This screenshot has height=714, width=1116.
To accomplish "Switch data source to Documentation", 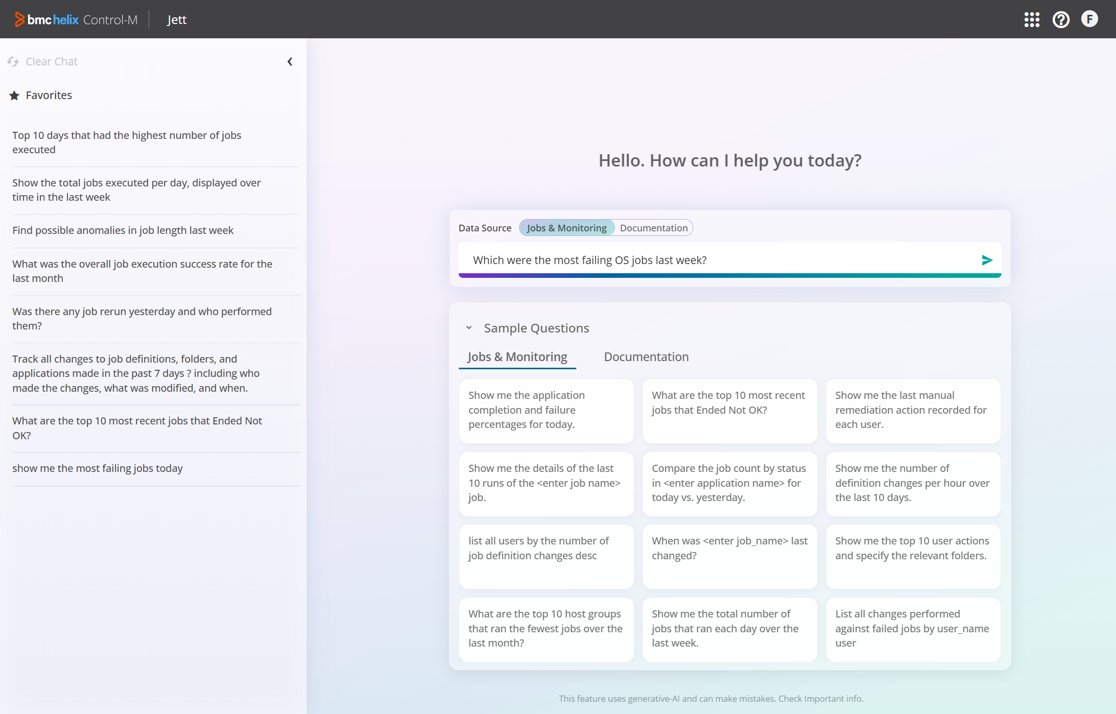I will (654, 228).
